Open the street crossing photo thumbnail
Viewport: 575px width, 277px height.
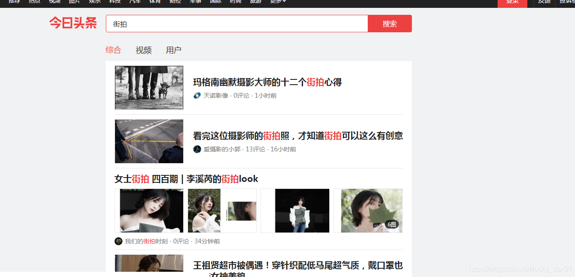click(x=149, y=141)
